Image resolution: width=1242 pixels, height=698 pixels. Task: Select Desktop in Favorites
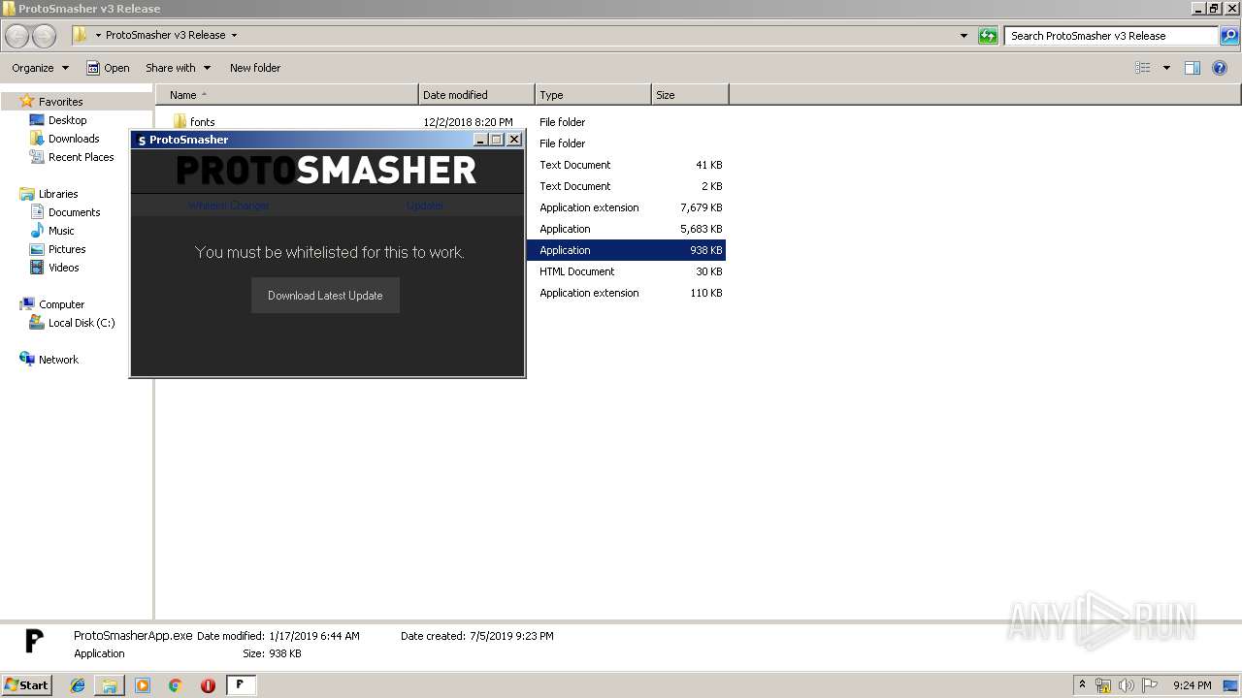click(x=67, y=120)
